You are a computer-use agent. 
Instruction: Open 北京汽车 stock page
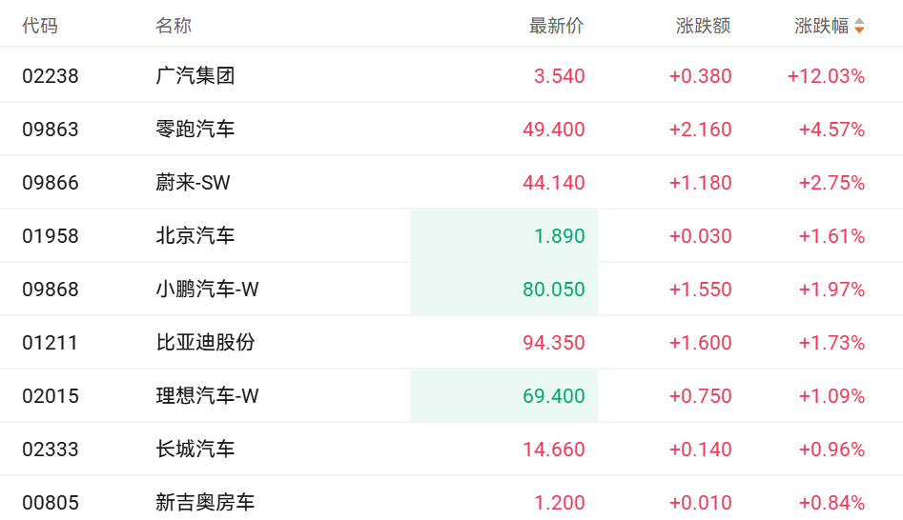pos(195,236)
